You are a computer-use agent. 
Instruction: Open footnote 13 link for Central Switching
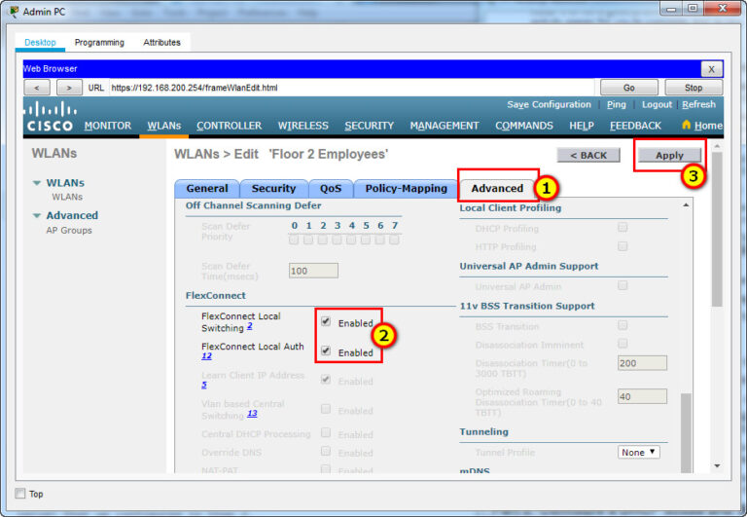pos(252,414)
